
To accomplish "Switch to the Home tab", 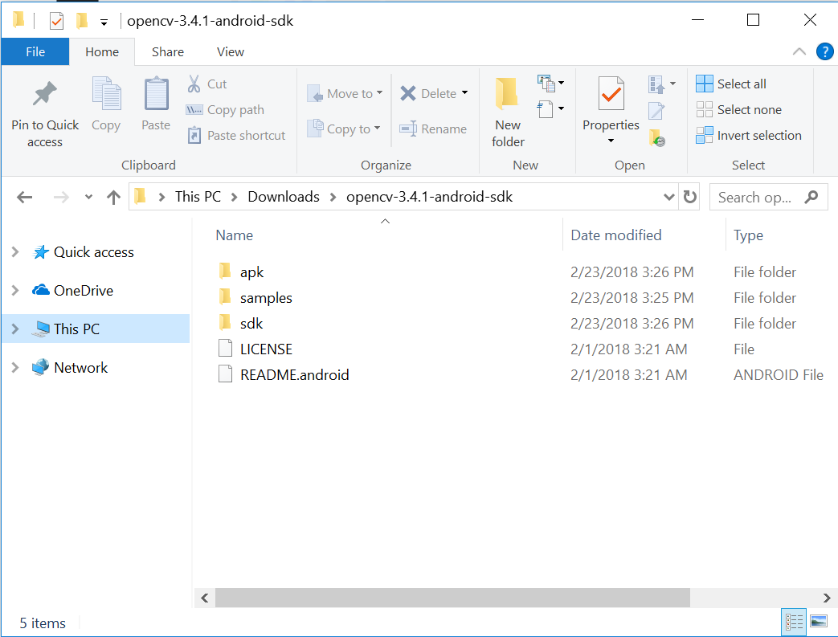I will click(x=102, y=52).
